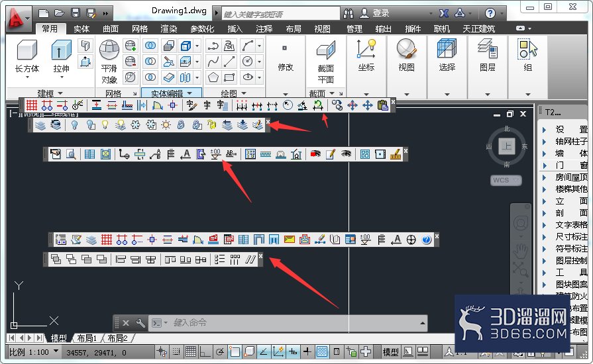
Task: Click the yellow envelope icon in the long toolbar
Action: coord(290,240)
